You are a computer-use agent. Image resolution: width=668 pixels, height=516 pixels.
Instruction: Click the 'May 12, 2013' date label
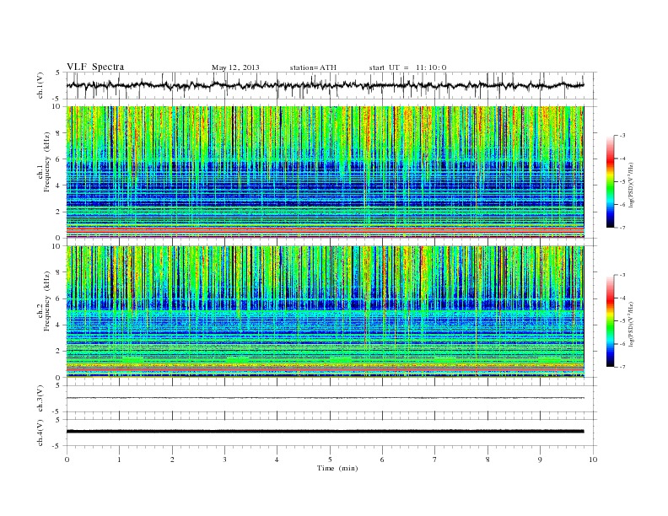[235, 67]
